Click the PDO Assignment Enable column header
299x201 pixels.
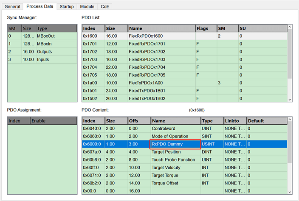54,121
